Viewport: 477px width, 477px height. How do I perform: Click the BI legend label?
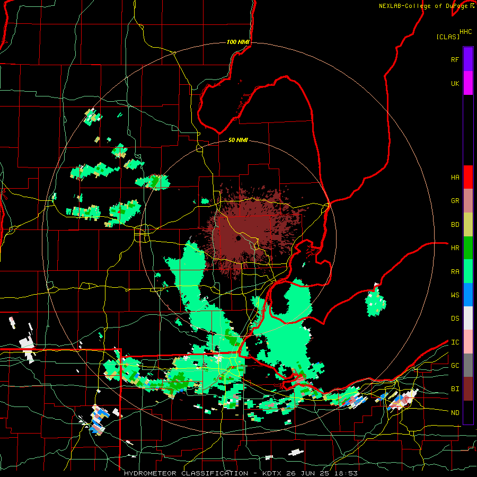pos(455,389)
